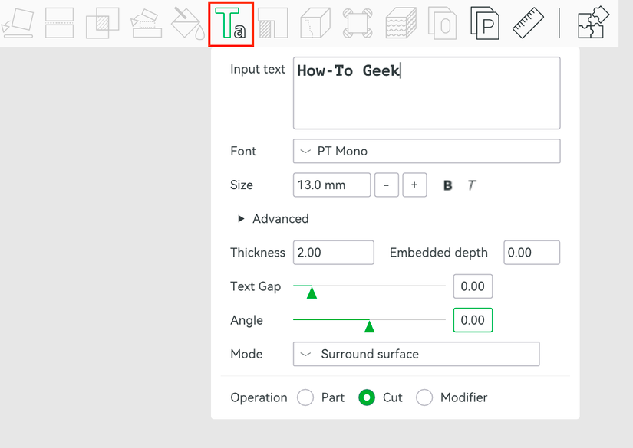Decrease text size with minus button
This screenshot has height=448, width=633.
coord(387,185)
